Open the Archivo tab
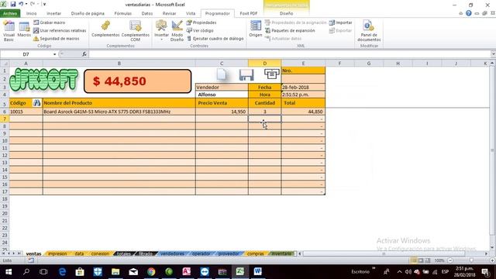The width and height of the screenshot is (496, 279). pos(10,13)
